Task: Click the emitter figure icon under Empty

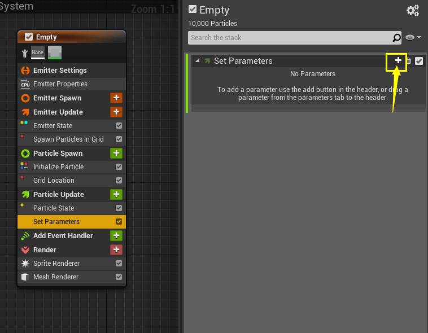Action: [25, 53]
